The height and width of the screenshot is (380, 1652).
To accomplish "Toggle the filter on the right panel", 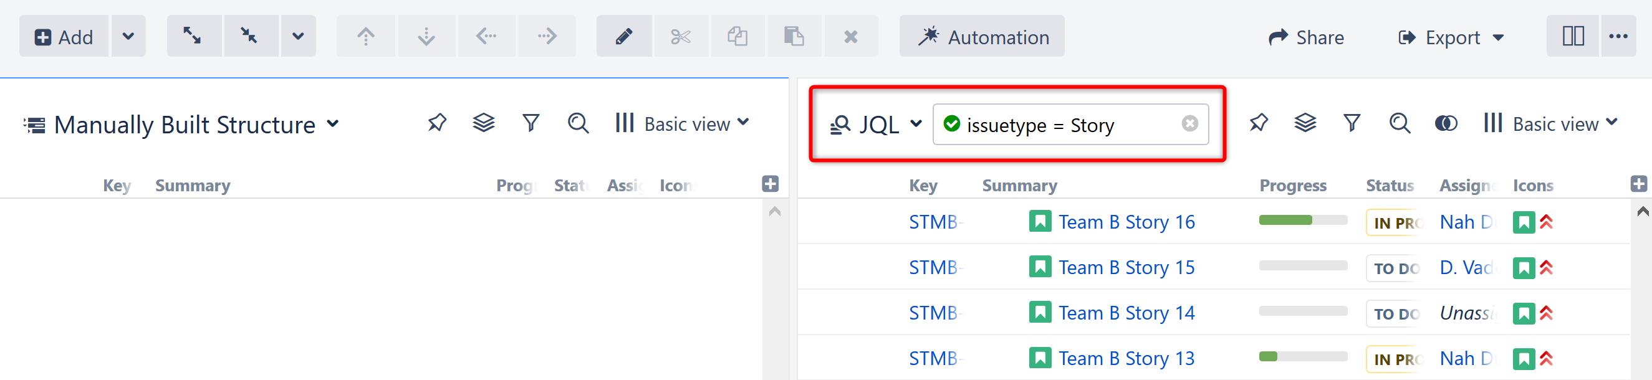I will tap(1352, 123).
